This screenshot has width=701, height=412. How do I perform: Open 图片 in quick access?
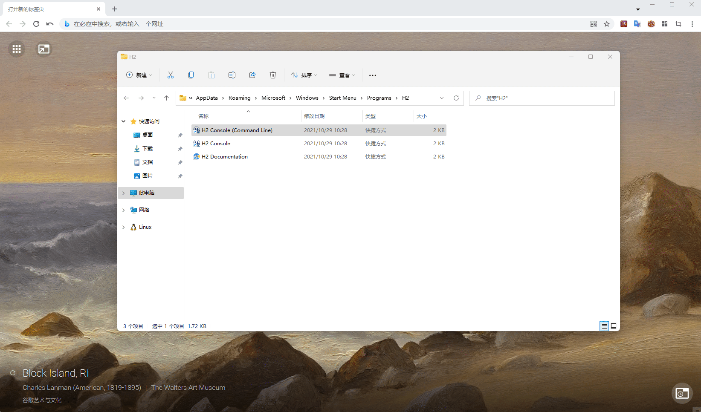coord(148,176)
